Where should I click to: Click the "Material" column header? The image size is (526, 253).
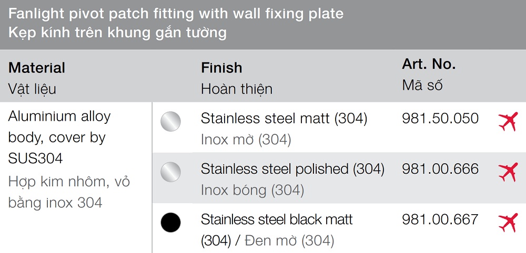tap(37, 68)
